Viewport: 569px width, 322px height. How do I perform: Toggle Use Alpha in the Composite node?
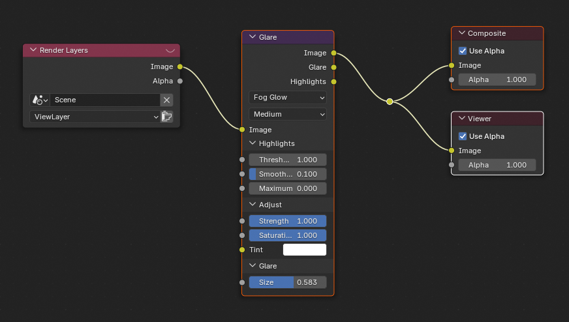(463, 51)
